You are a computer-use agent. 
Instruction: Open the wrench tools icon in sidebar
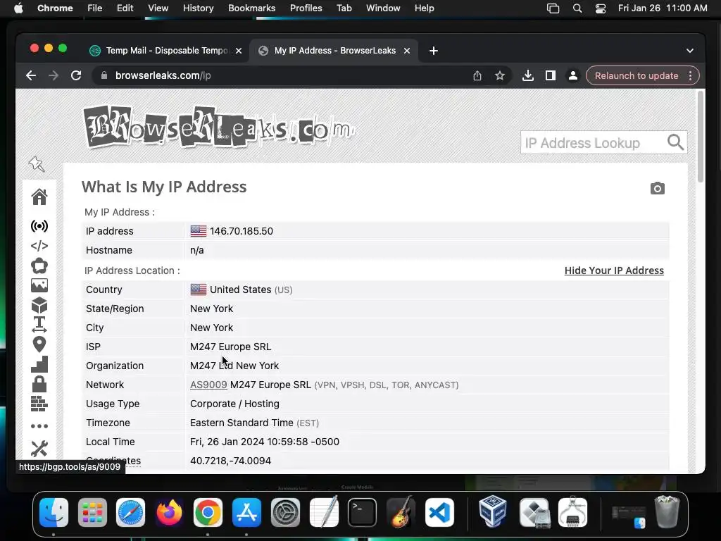[39, 449]
